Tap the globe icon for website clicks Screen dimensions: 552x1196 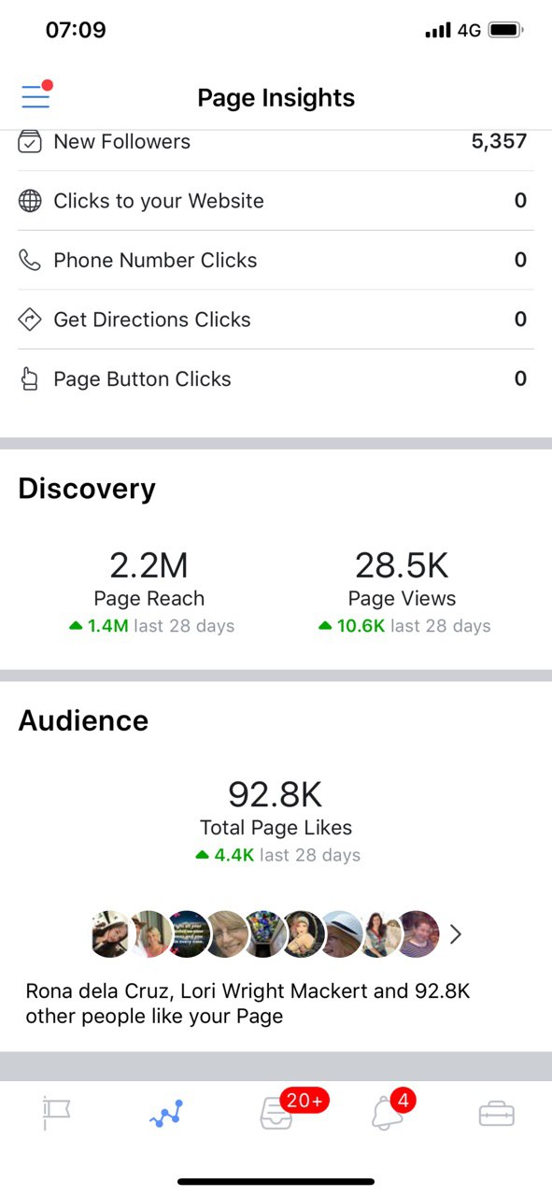tap(30, 201)
